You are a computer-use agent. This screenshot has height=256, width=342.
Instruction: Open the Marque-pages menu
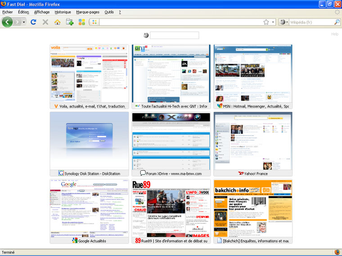[x=88, y=12]
